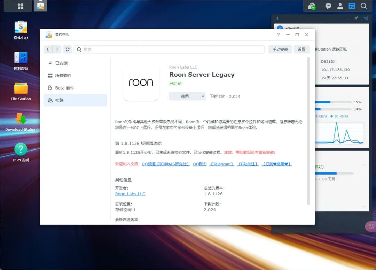Refresh the Package Center page
Screen dimensions: 376x270
[x=68, y=49]
